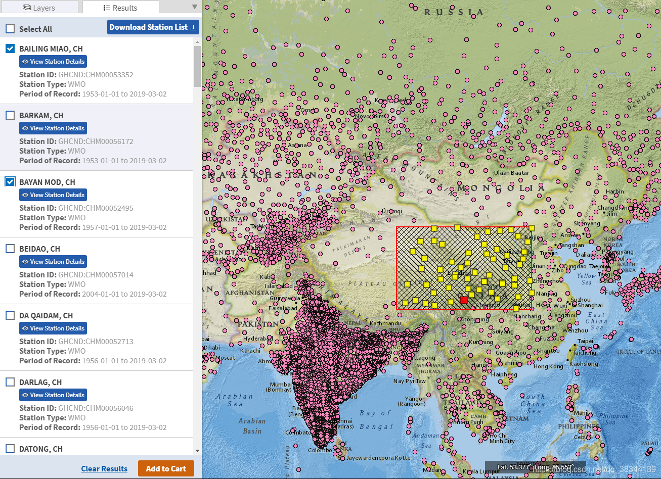This screenshot has height=479, width=661.
Task: Click the DATONG, CH station name
Action: (x=41, y=449)
